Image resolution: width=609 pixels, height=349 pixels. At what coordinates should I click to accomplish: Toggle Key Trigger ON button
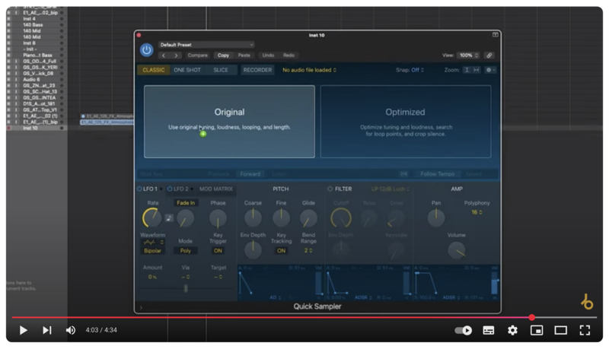[x=218, y=251]
